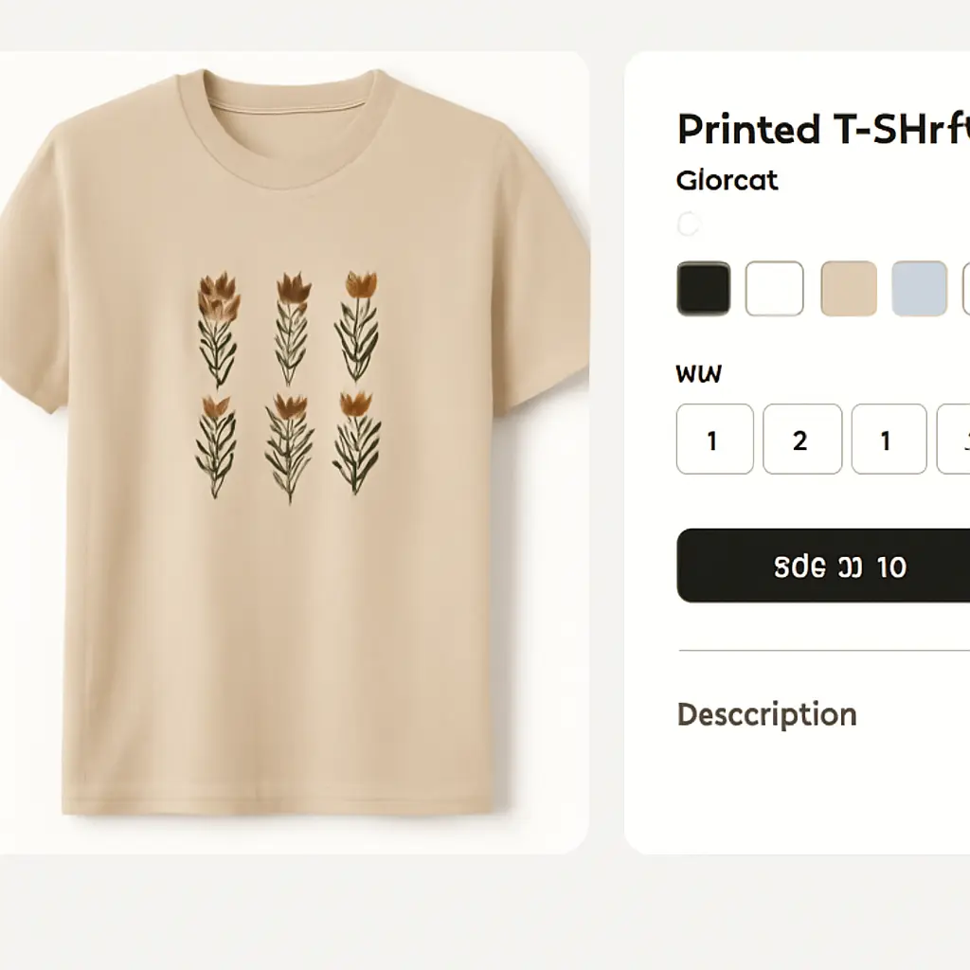Viewport: 970px width, 970px height.
Task: Click the faint circle below Glorcat
Action: 689,225
